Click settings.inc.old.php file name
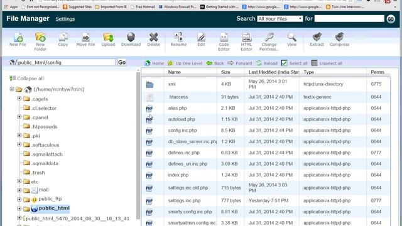Viewport: 402px width, 226px height. tap(188, 188)
